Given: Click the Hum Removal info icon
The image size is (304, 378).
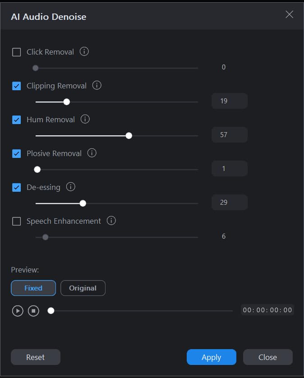Looking at the screenshot, I should 85,119.
